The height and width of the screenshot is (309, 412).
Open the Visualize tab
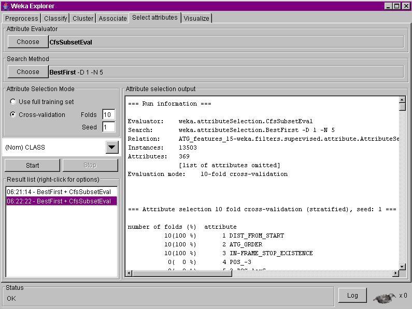(196, 19)
